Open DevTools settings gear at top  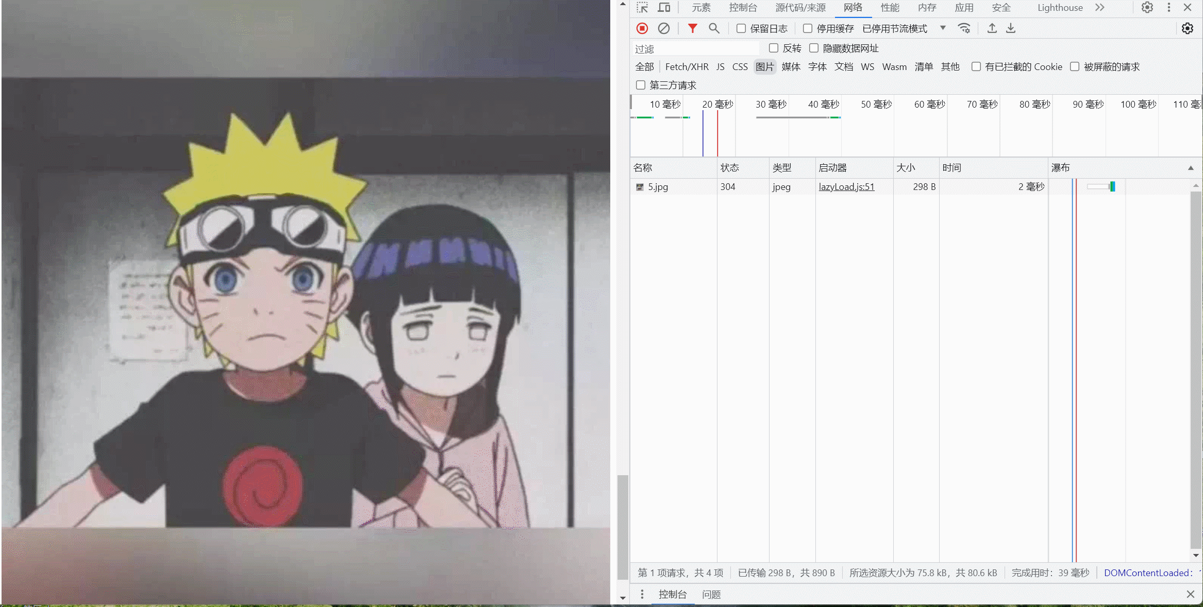point(1147,8)
